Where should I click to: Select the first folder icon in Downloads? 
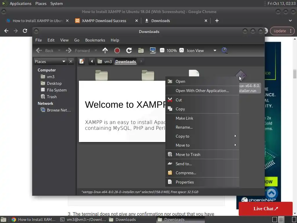(102, 75)
